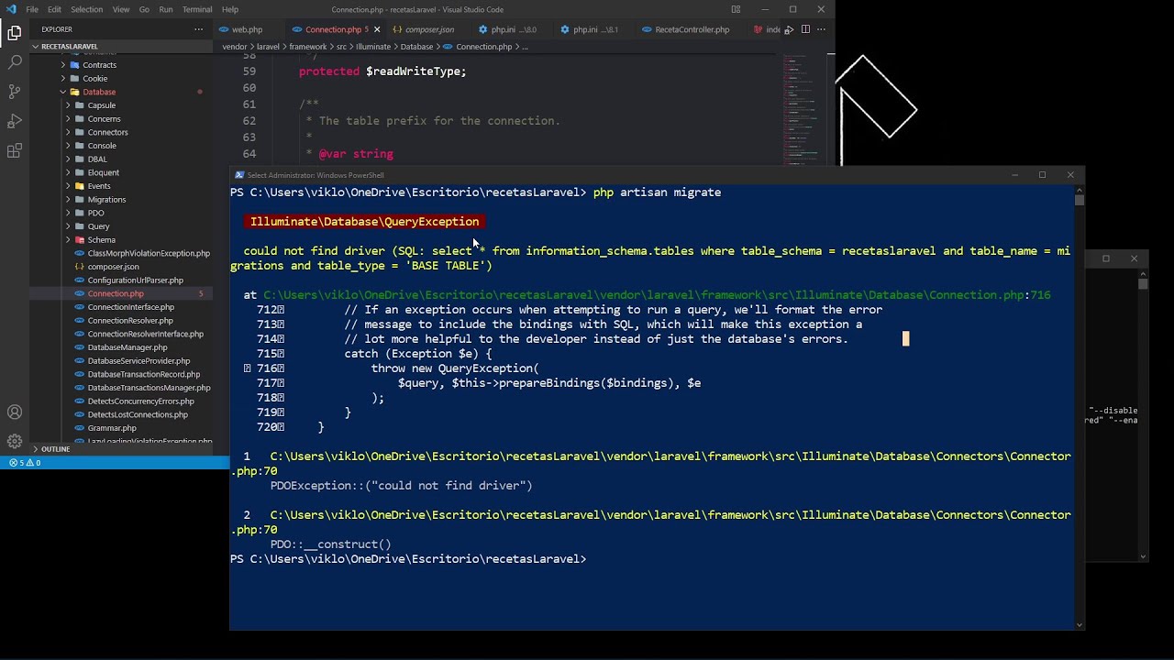Image resolution: width=1174 pixels, height=660 pixels.
Task: Open the Accounts menu icon
Action: pyautogui.click(x=15, y=412)
